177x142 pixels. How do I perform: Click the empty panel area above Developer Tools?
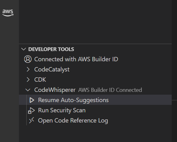pos(95,22)
